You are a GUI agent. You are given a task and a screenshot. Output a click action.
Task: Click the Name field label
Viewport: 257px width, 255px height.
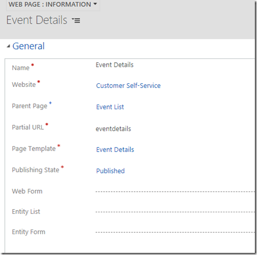(x=21, y=68)
